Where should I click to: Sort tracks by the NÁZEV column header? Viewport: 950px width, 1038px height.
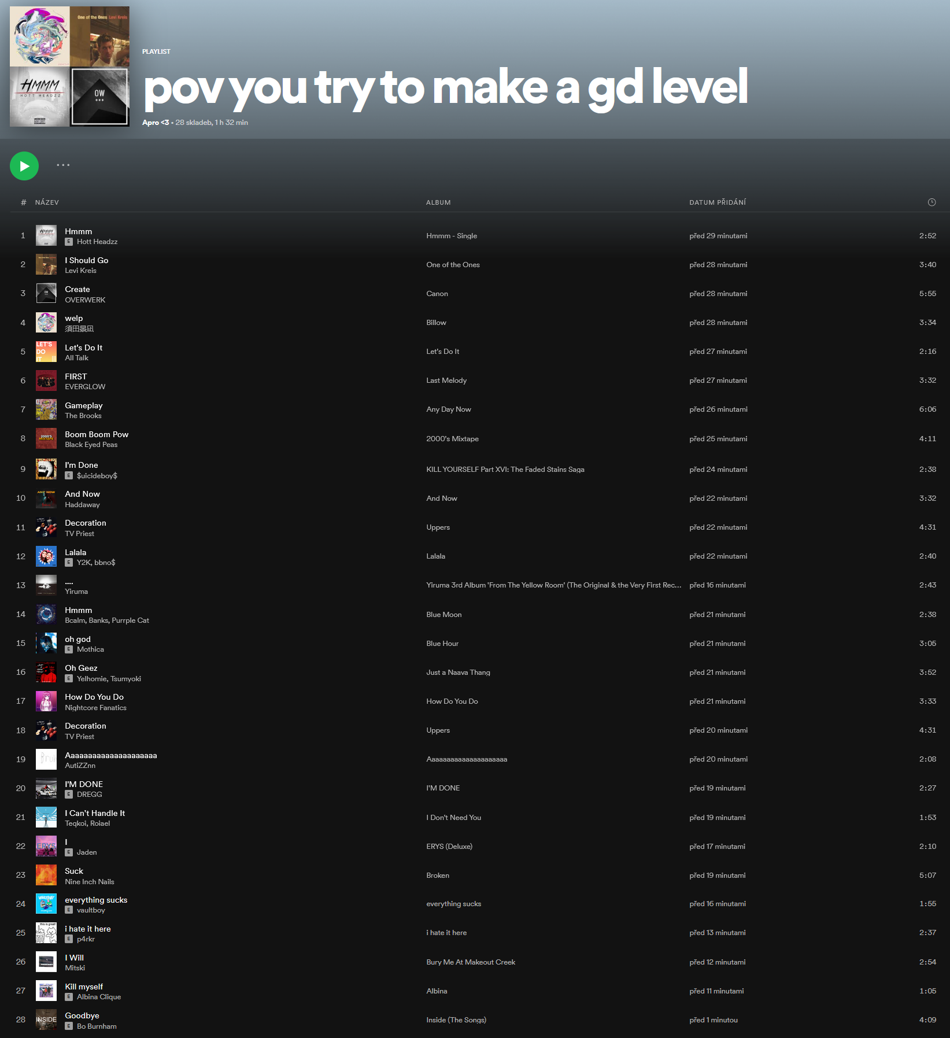(47, 202)
